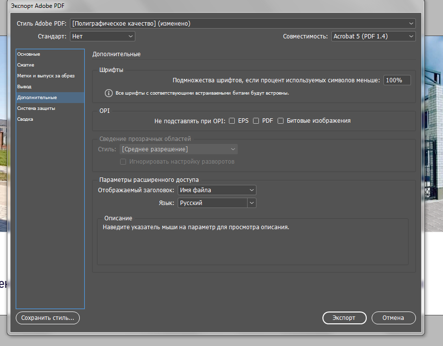Expand the Язык dropdown arrow
This screenshot has height=346, width=443.
pos(252,203)
